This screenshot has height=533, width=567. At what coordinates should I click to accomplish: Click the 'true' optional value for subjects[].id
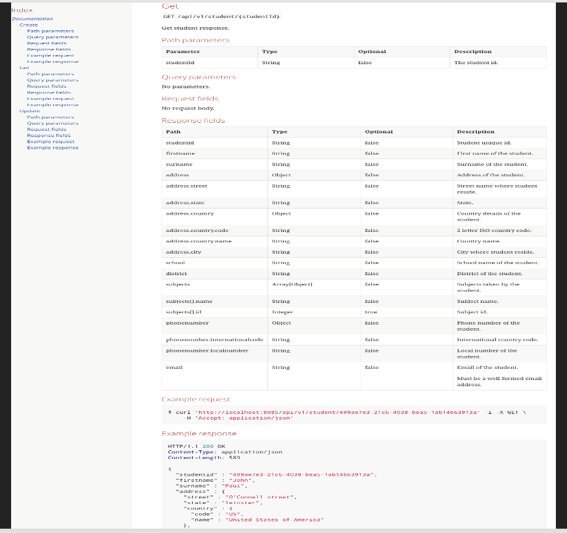coord(371,312)
